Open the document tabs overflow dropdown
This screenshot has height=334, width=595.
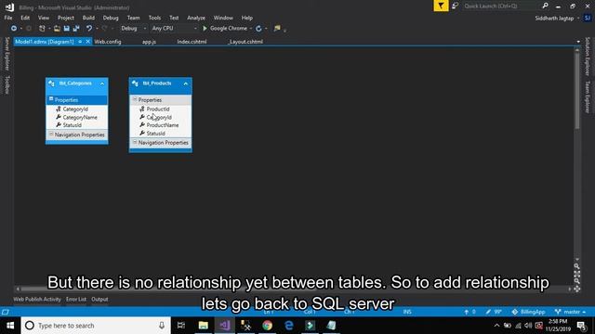click(x=578, y=42)
